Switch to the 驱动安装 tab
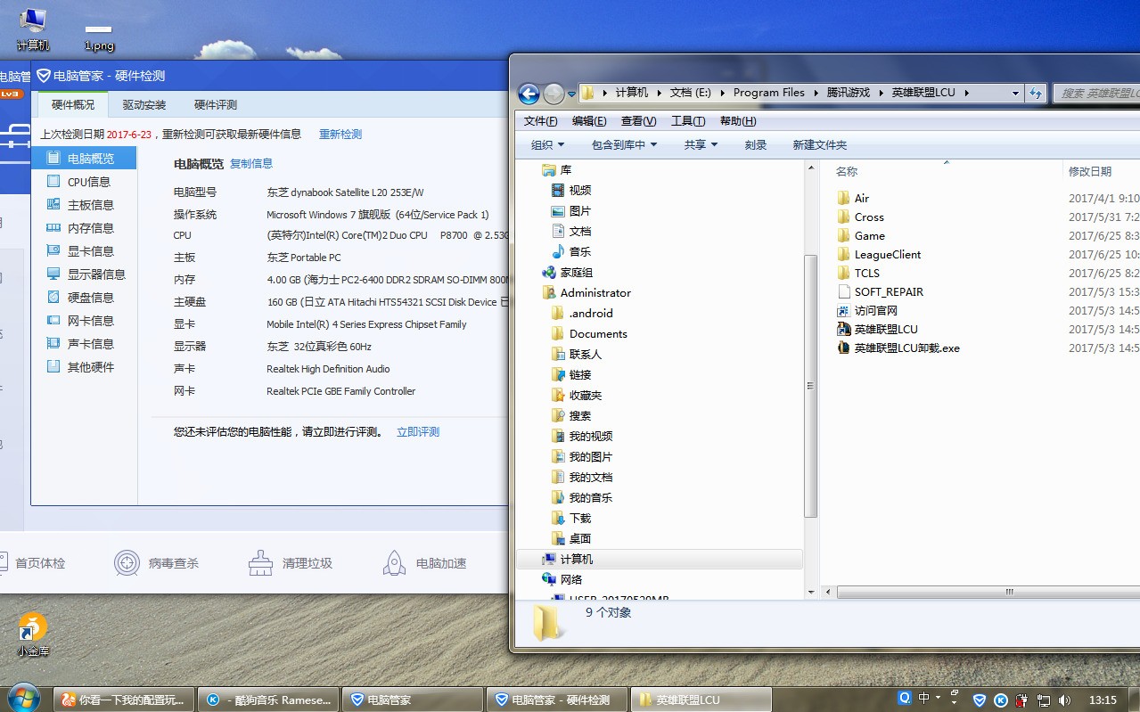Screen dimensions: 1140x712 click(144, 105)
